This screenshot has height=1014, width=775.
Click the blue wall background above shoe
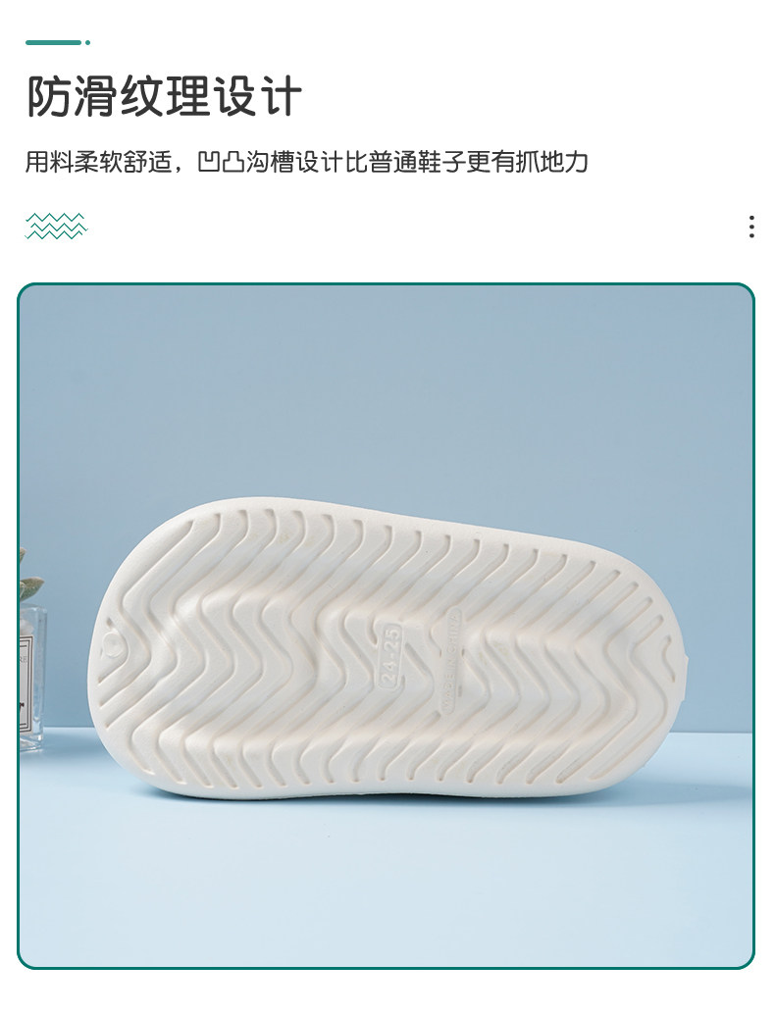[387, 388]
